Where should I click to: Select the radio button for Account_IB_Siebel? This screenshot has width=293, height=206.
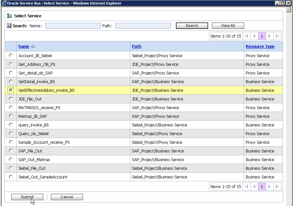tap(10, 56)
